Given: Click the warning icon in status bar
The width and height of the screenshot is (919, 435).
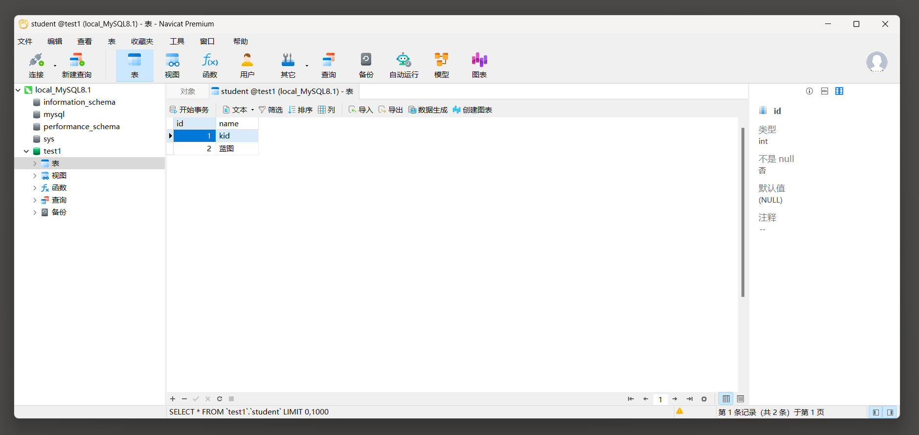Looking at the screenshot, I should pos(680,412).
